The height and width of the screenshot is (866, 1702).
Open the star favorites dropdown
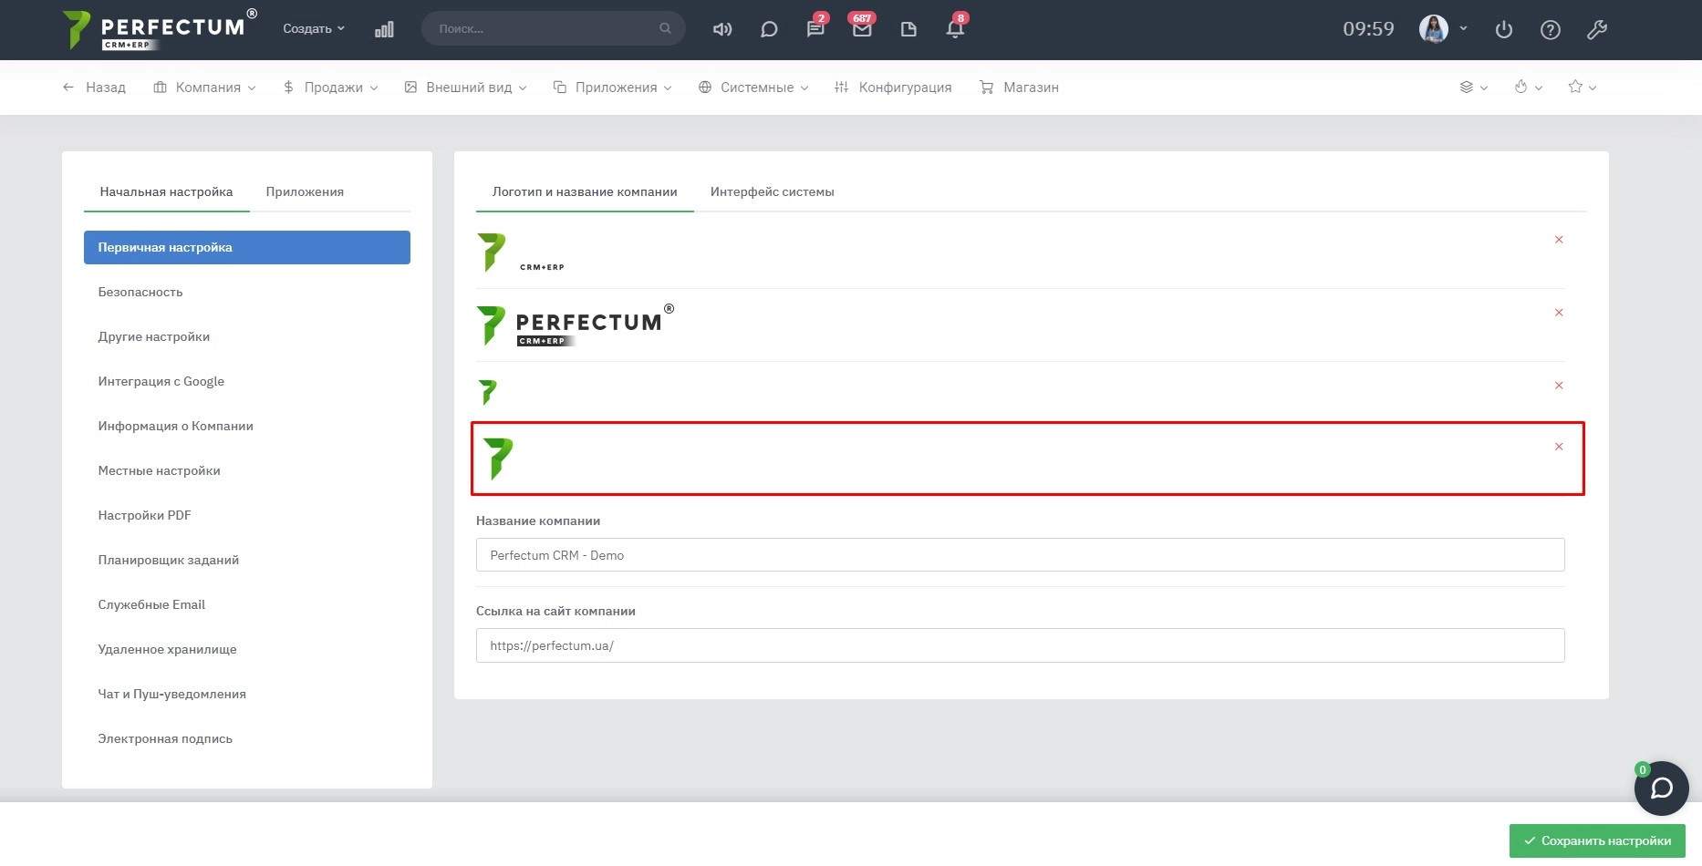click(1583, 88)
